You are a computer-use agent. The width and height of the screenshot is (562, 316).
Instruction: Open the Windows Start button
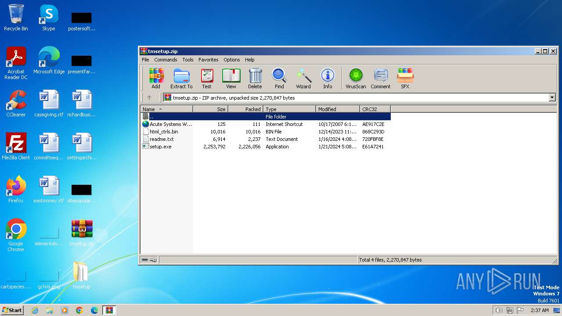point(12,310)
